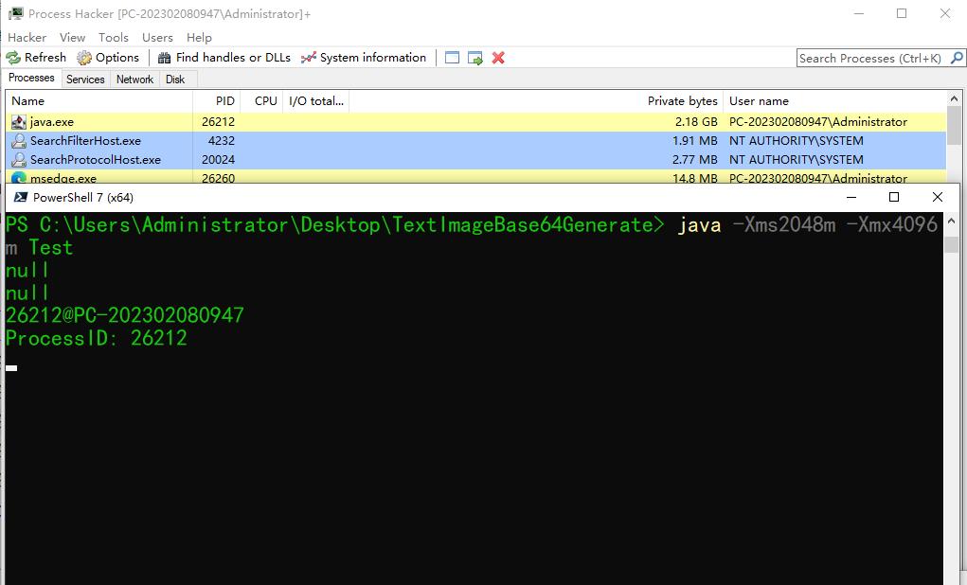Maximize the PowerShell 7 window
The height and width of the screenshot is (585, 967).
[x=893, y=197]
